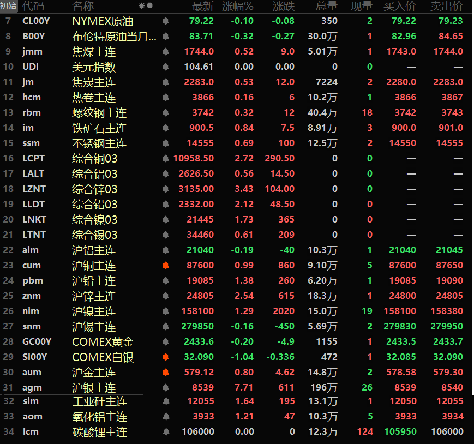Screen dimensions: 474x444
Task: Click the 铁矿石主连 name
Action: [x=99, y=128]
